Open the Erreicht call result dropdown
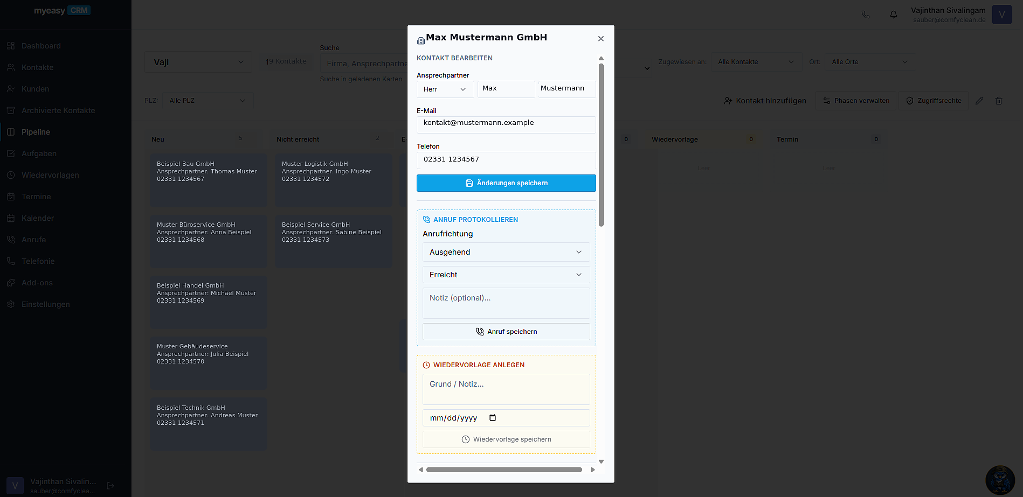1023x497 pixels. pyautogui.click(x=506, y=275)
